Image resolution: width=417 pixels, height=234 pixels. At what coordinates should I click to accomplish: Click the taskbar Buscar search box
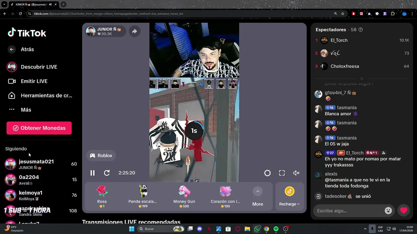click(161, 229)
